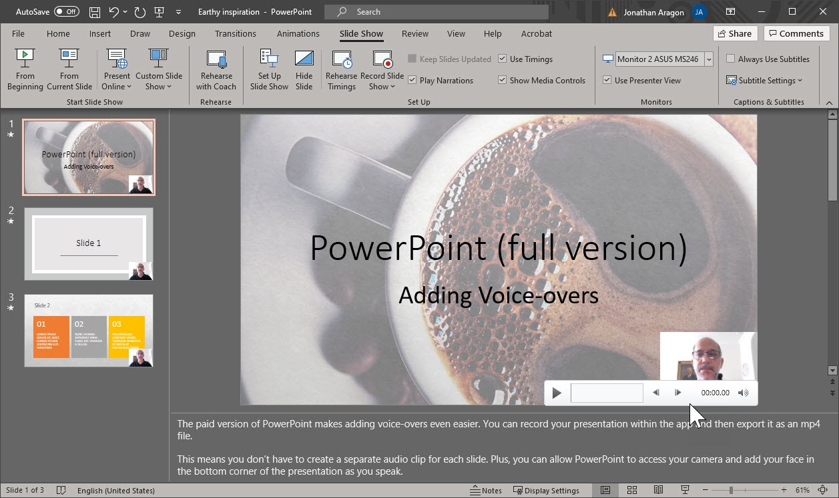The height and width of the screenshot is (498, 839).
Task: Open the Subtitle Settings dropdown
Action: point(764,81)
